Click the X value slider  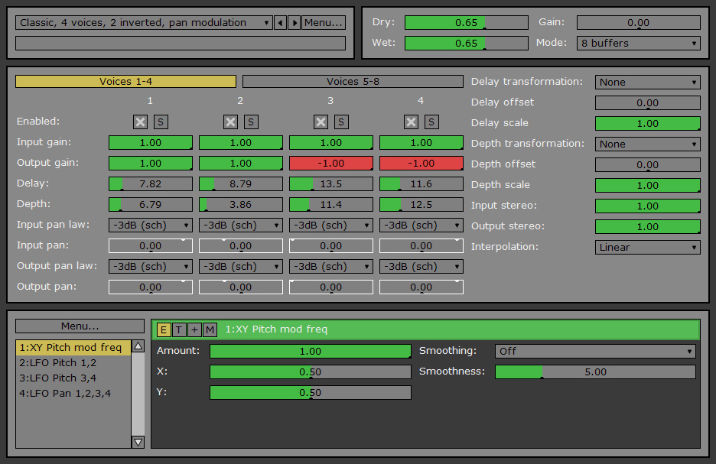311,372
